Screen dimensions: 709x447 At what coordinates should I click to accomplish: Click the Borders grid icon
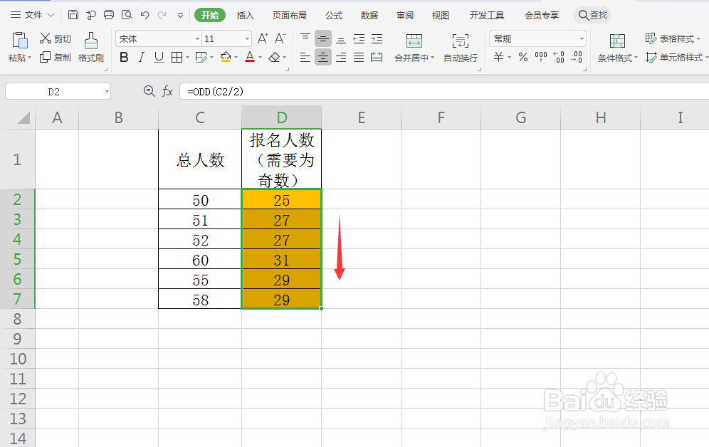pyautogui.click(x=177, y=58)
